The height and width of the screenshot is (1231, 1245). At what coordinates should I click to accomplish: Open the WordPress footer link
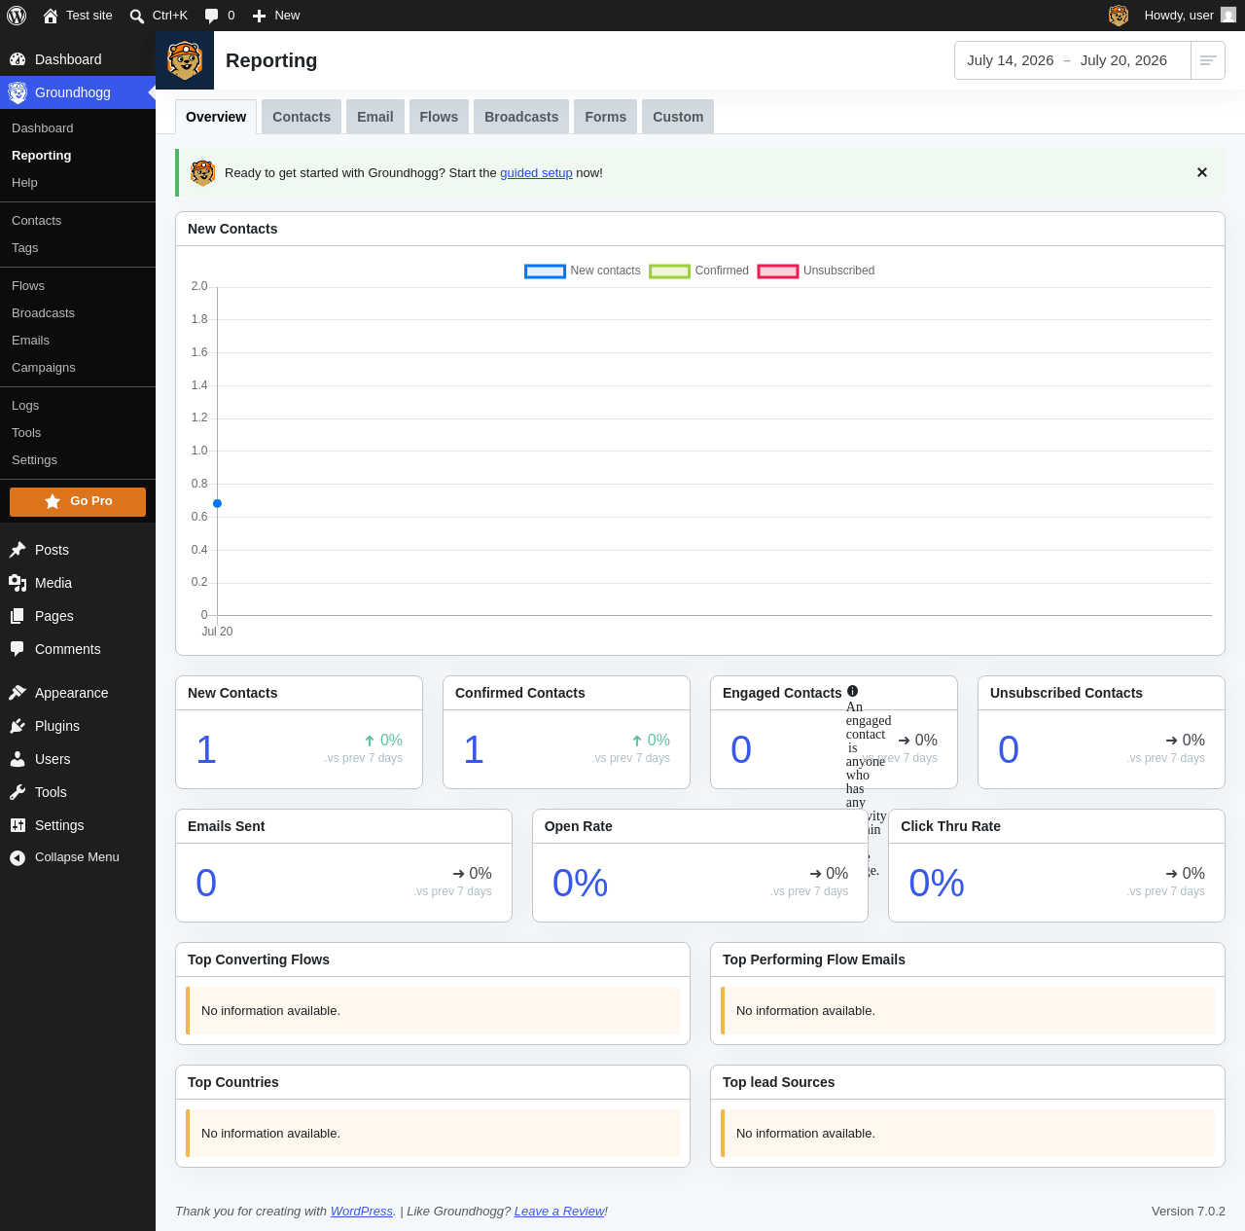[x=362, y=1212]
